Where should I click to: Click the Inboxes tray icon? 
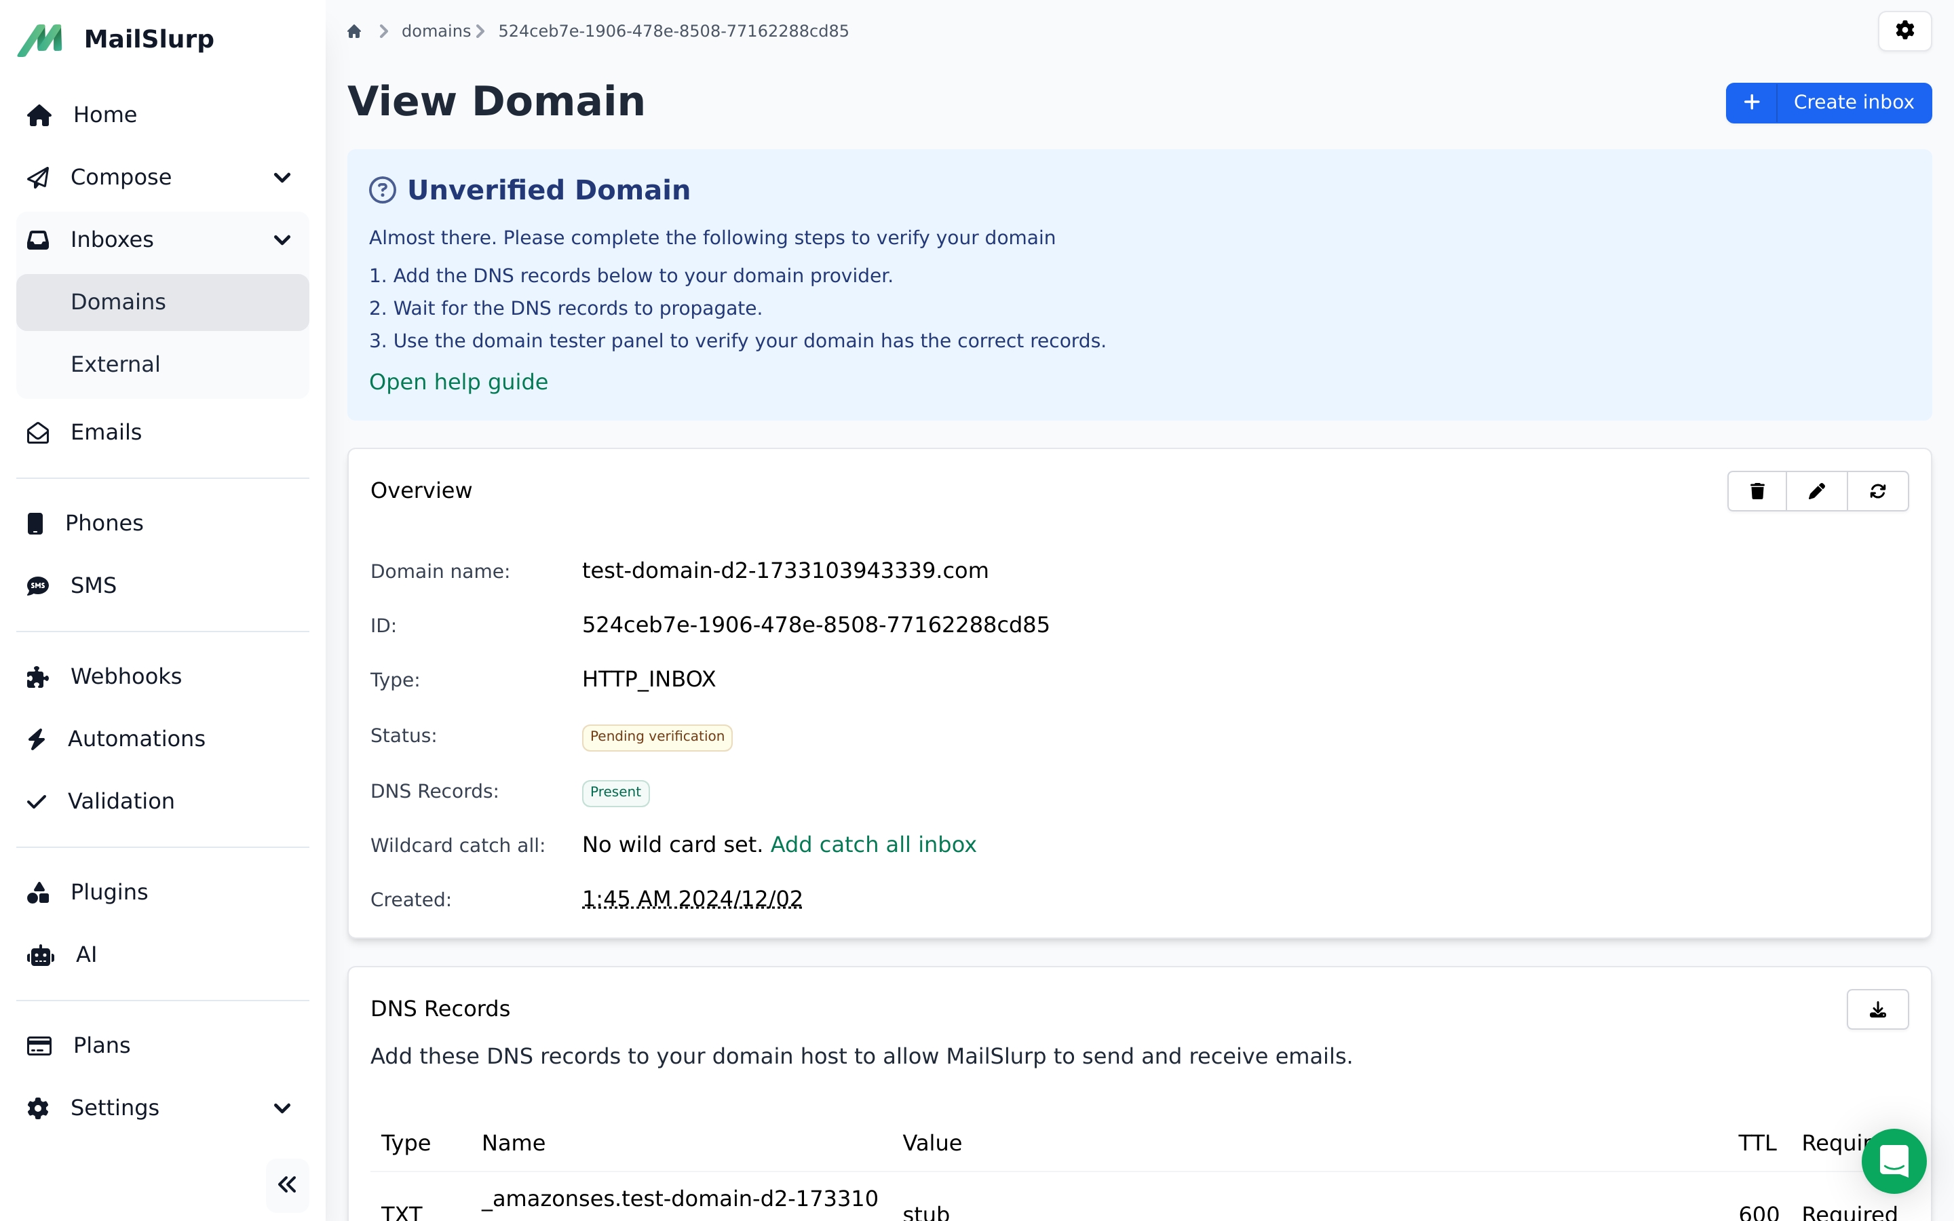pyautogui.click(x=38, y=240)
